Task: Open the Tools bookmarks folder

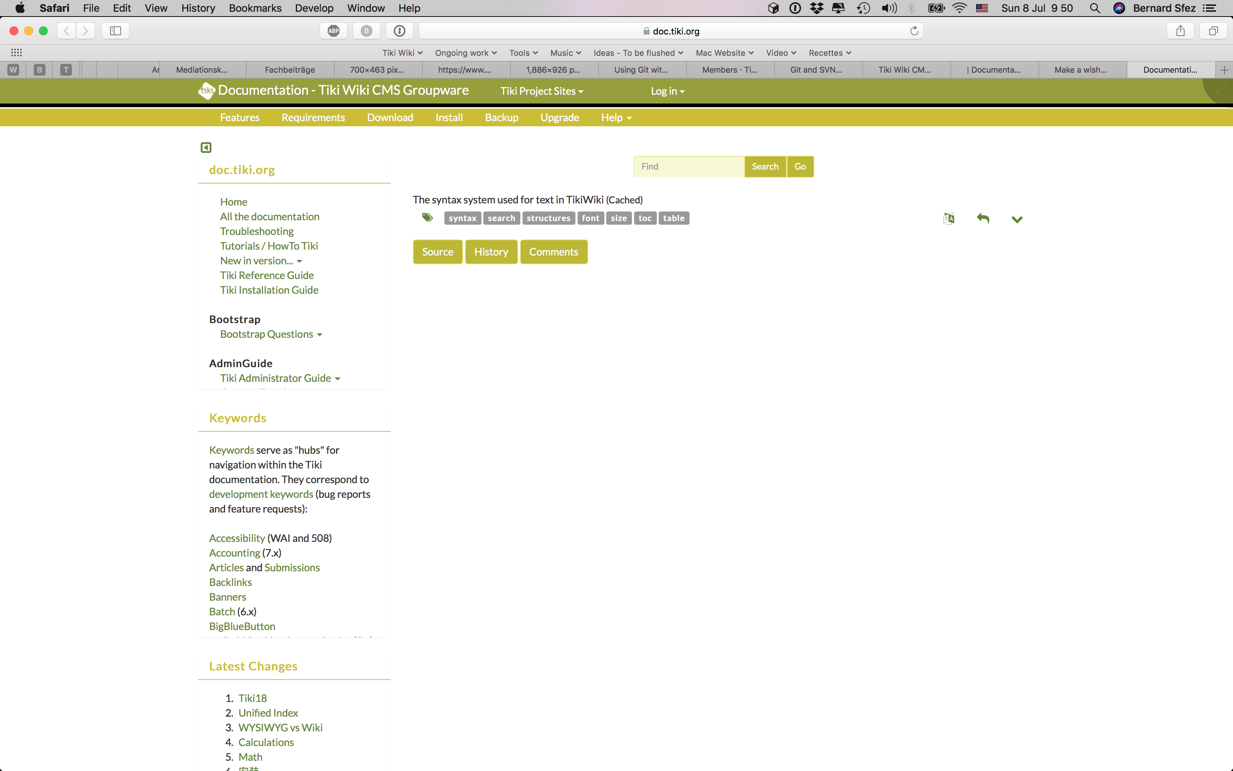Action: click(x=523, y=53)
